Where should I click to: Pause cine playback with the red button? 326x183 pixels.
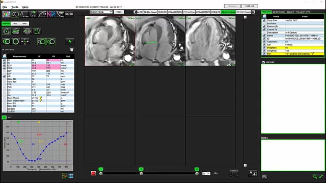(93, 173)
